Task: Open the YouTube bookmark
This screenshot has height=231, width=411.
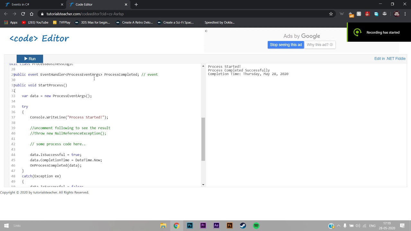Action: (35, 22)
